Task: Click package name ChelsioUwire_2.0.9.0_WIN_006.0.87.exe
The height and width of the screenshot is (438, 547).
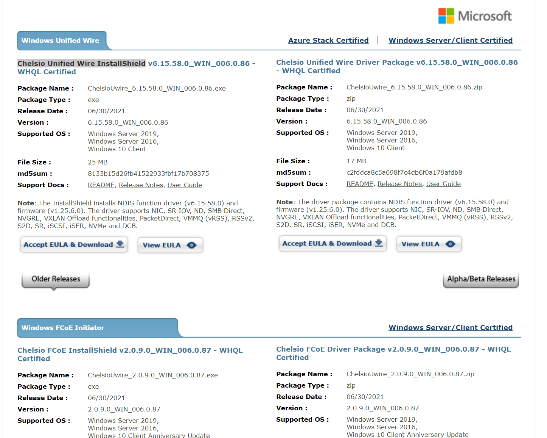Action: (153, 375)
